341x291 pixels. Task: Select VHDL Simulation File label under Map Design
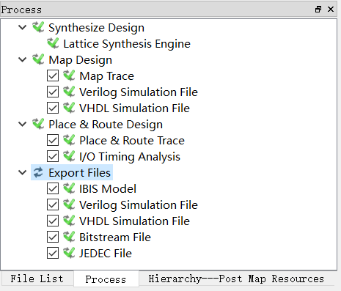pos(134,108)
